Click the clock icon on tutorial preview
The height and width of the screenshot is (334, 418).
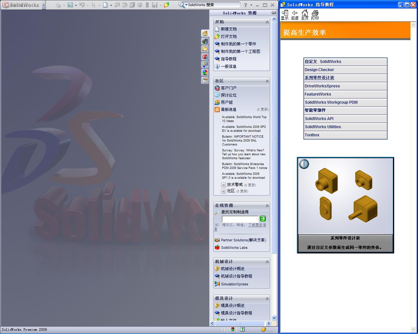tap(304, 164)
